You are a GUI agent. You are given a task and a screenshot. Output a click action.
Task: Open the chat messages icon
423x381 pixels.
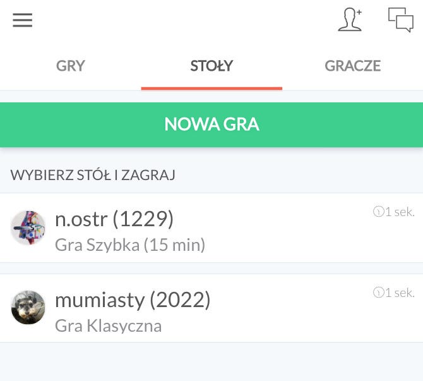pyautogui.click(x=401, y=20)
